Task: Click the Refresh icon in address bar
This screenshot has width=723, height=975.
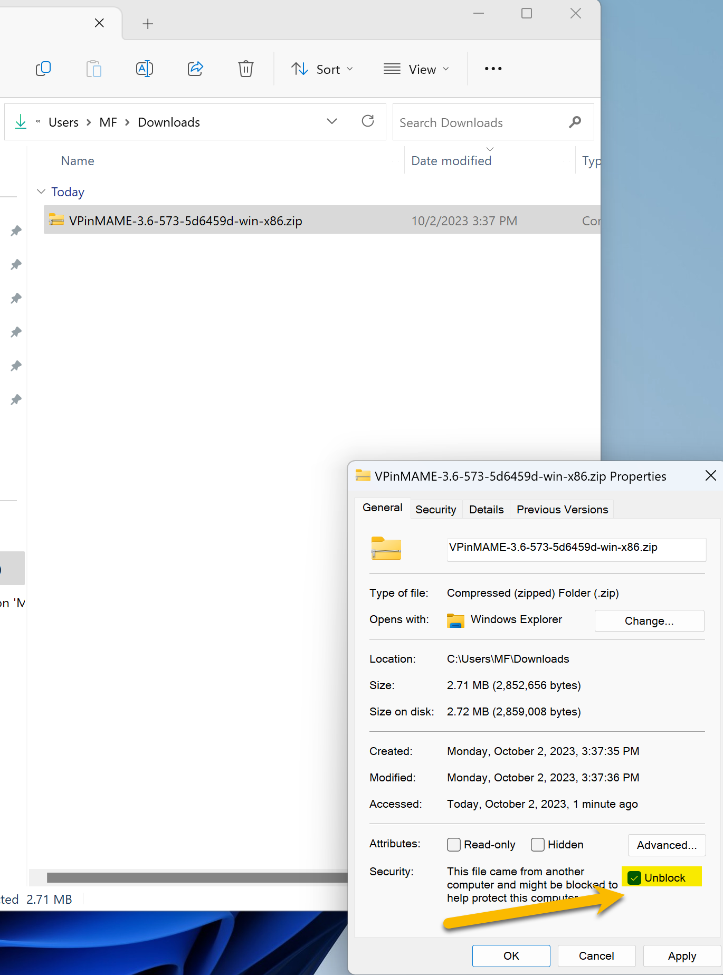Action: (368, 121)
